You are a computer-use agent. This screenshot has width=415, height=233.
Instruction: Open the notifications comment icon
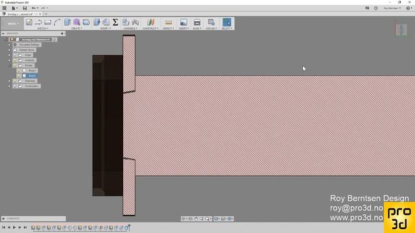[x=367, y=8]
